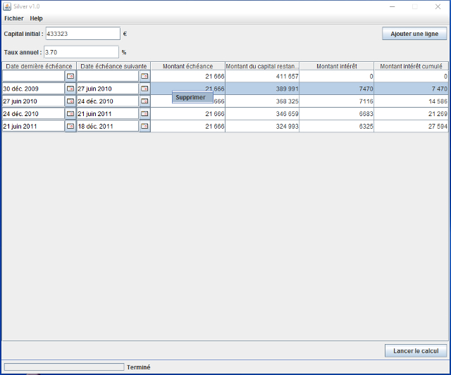Open calendar for next due date 21 juin 2011
The width and height of the screenshot is (451, 375).
[x=144, y=114]
